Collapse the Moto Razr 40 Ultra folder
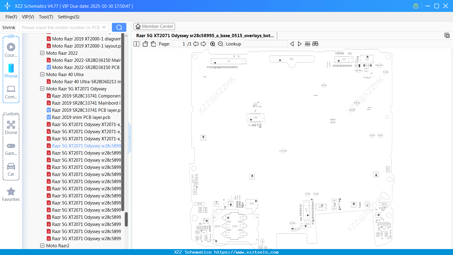Image resolution: width=453 pixels, height=255 pixels. pos(42,75)
